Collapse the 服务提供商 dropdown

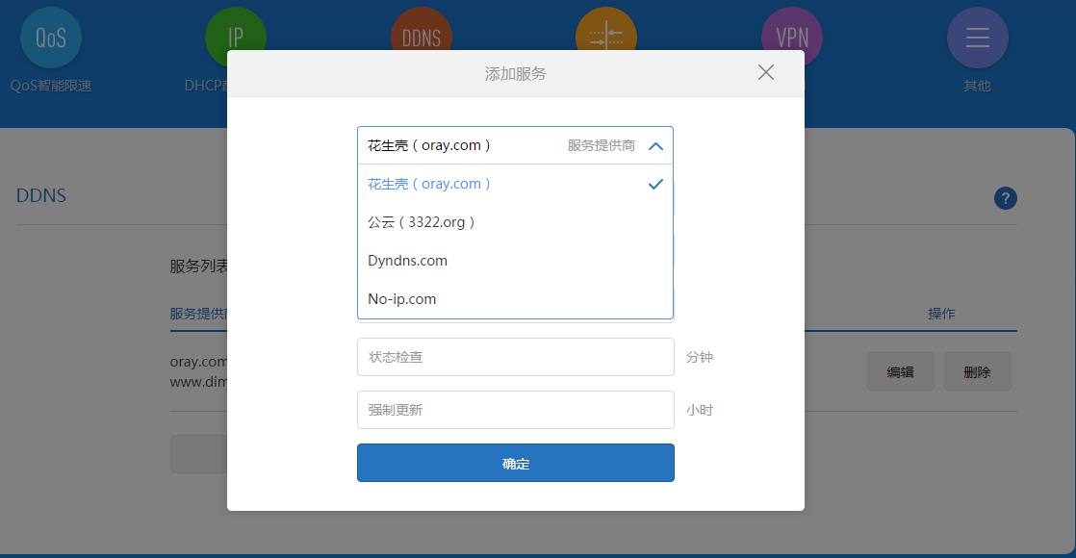click(x=655, y=145)
